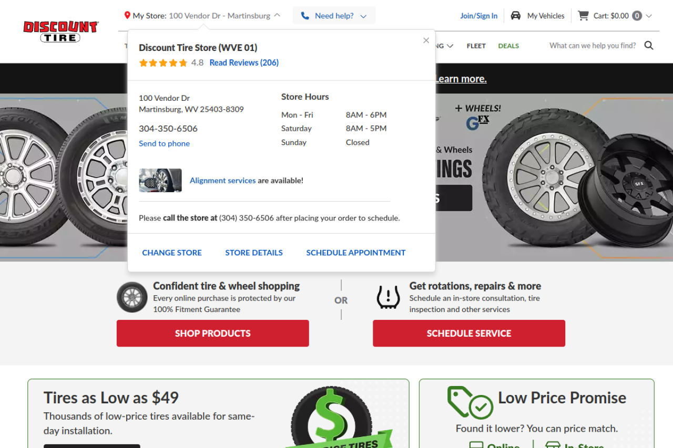Click the five-star store rating

pyautogui.click(x=163, y=63)
